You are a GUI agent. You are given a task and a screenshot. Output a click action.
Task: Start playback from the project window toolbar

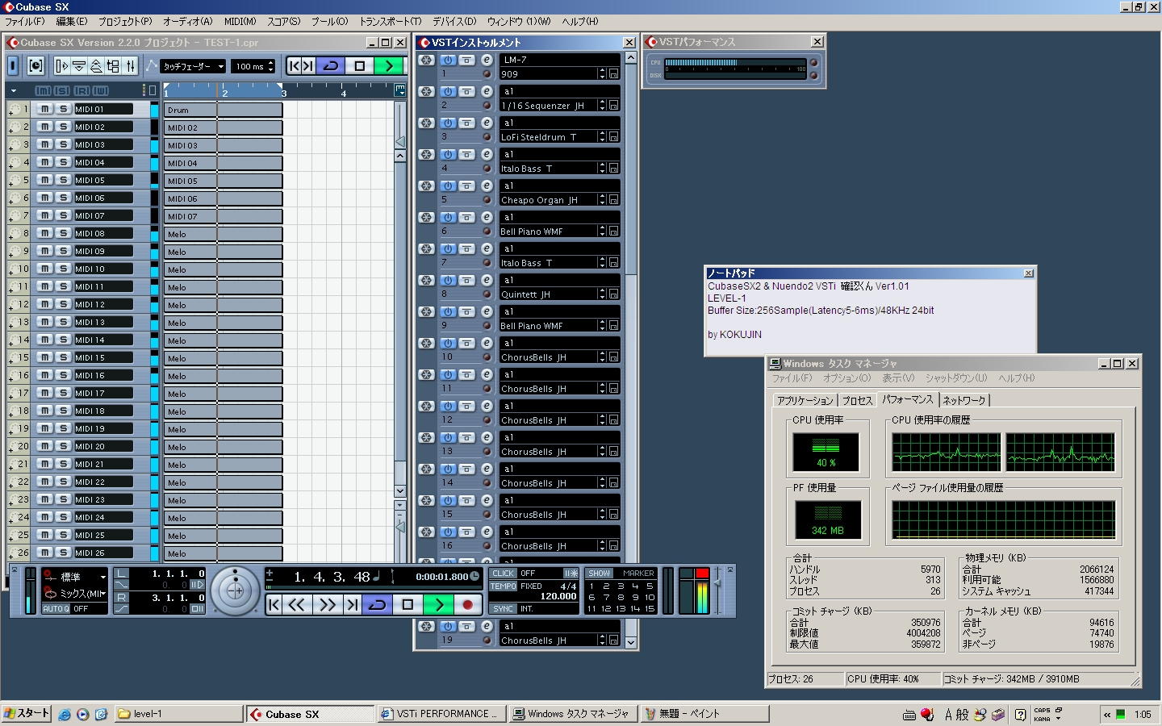coord(389,66)
